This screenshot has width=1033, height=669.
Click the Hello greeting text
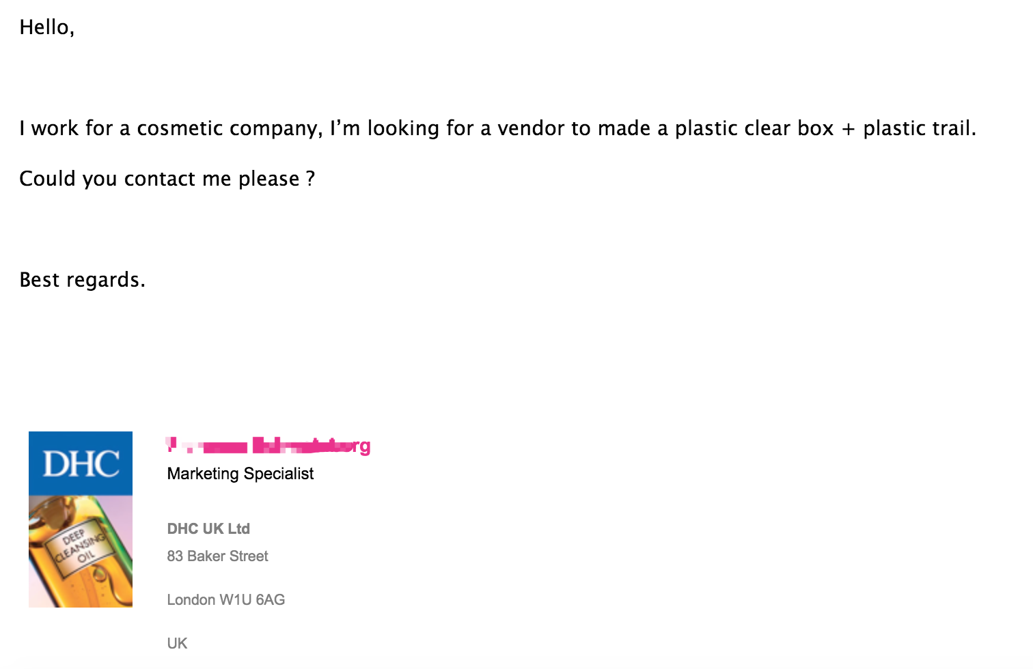[46, 27]
